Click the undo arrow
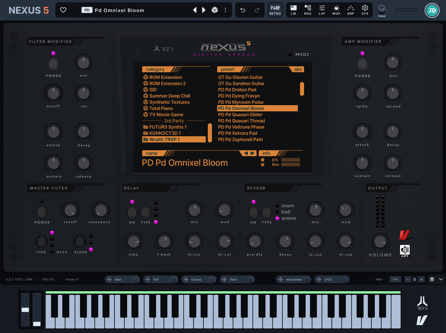Viewport: 446px width, 333px height. pyautogui.click(x=243, y=10)
